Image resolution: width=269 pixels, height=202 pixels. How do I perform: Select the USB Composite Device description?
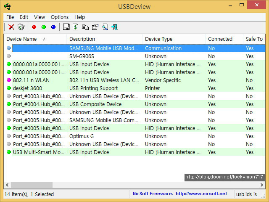95,104
